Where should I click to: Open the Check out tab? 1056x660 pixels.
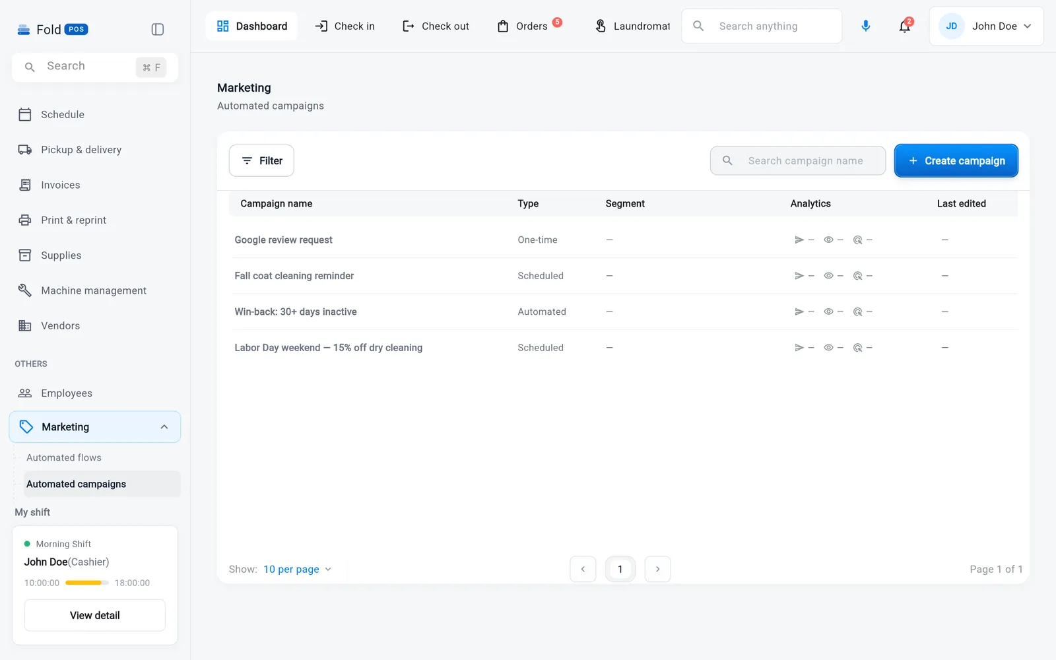click(x=436, y=26)
